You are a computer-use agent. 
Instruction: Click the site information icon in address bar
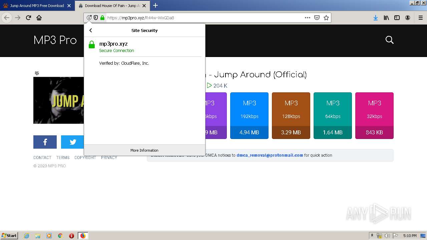pos(89,18)
